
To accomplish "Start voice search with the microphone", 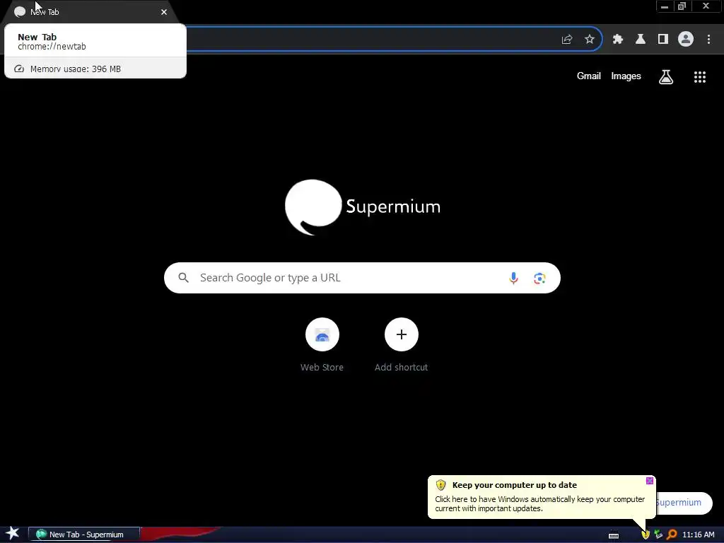I will point(513,278).
